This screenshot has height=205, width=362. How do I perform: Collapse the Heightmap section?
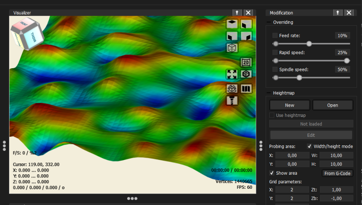point(268,93)
